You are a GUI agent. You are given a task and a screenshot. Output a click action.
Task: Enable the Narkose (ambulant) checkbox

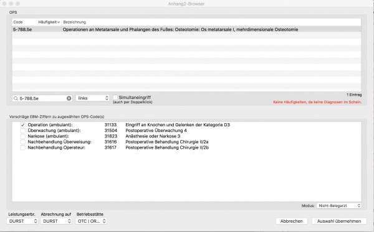click(x=22, y=136)
